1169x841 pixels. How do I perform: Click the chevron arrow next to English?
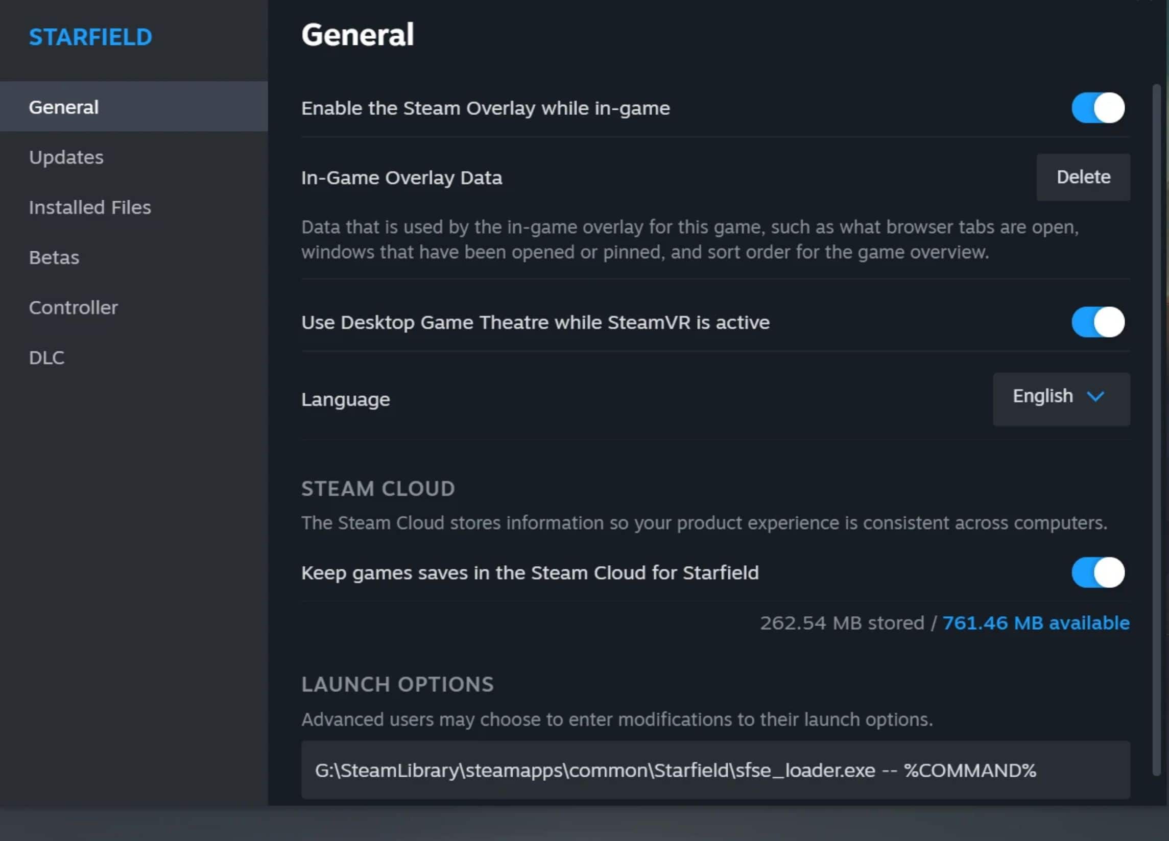[1095, 396]
